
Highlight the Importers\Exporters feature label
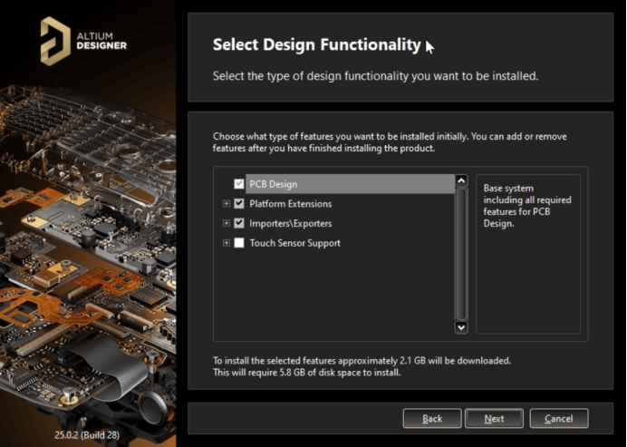click(290, 223)
